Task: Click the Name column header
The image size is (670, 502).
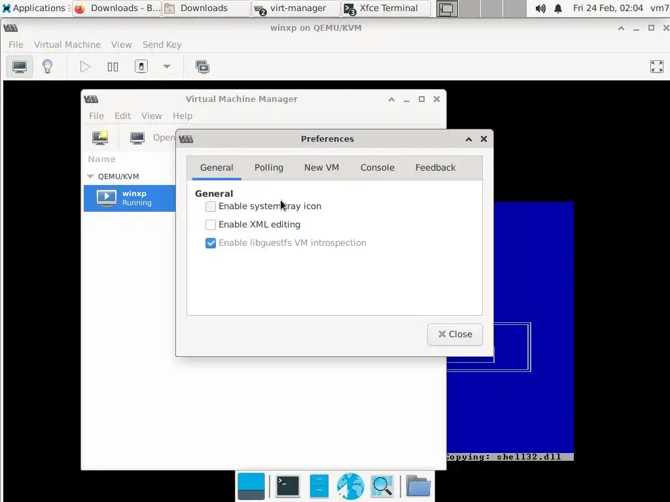Action: 101,159
